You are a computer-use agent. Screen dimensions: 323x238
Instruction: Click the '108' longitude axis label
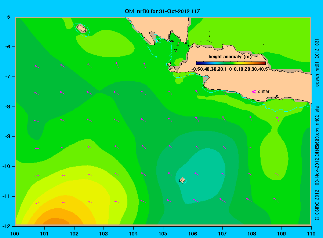click(x=252, y=234)
